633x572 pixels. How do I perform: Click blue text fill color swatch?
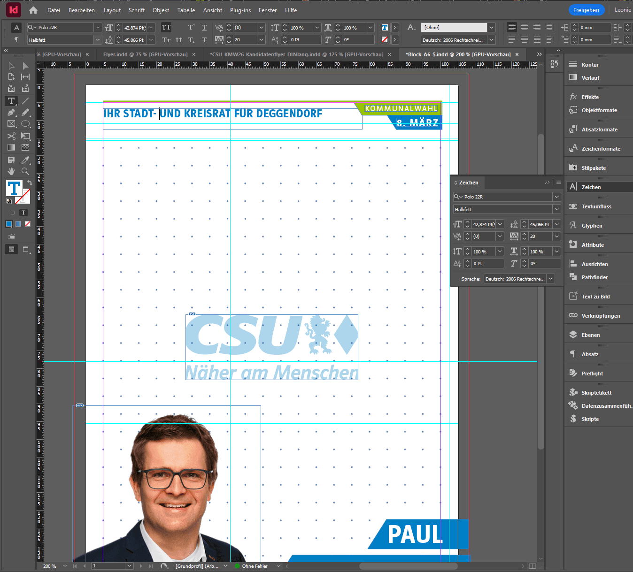tap(14, 188)
